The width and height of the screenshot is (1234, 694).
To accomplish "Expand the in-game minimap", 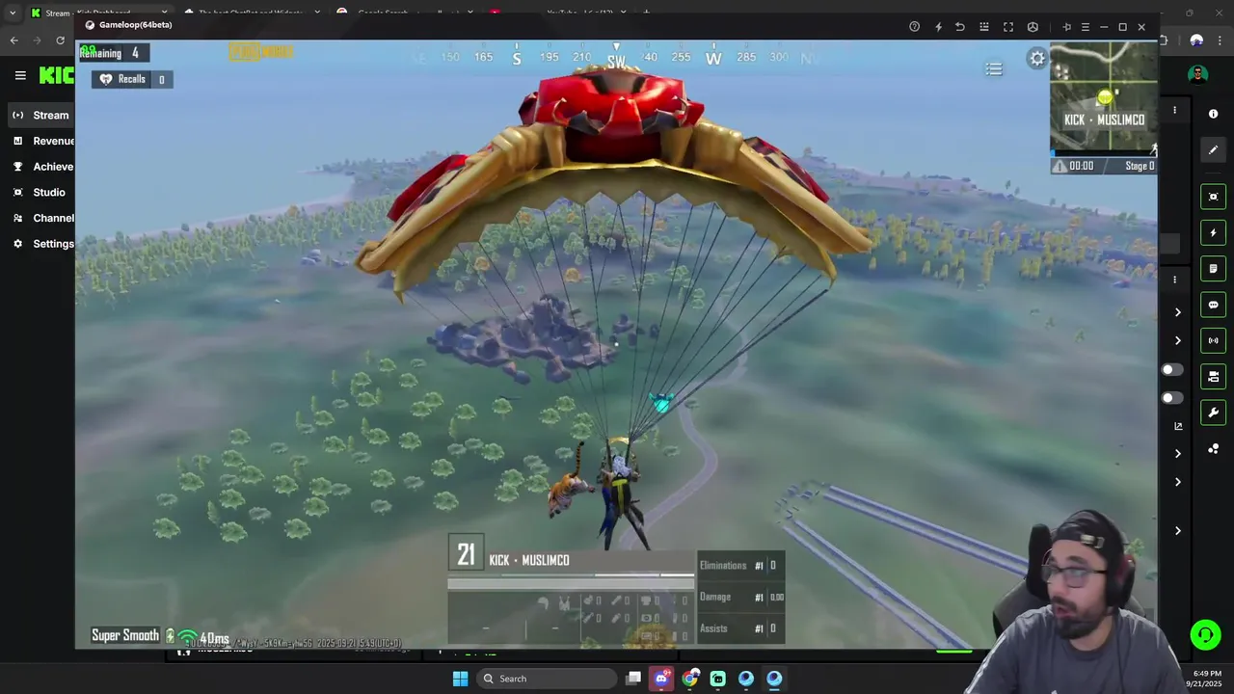I will [1104, 95].
